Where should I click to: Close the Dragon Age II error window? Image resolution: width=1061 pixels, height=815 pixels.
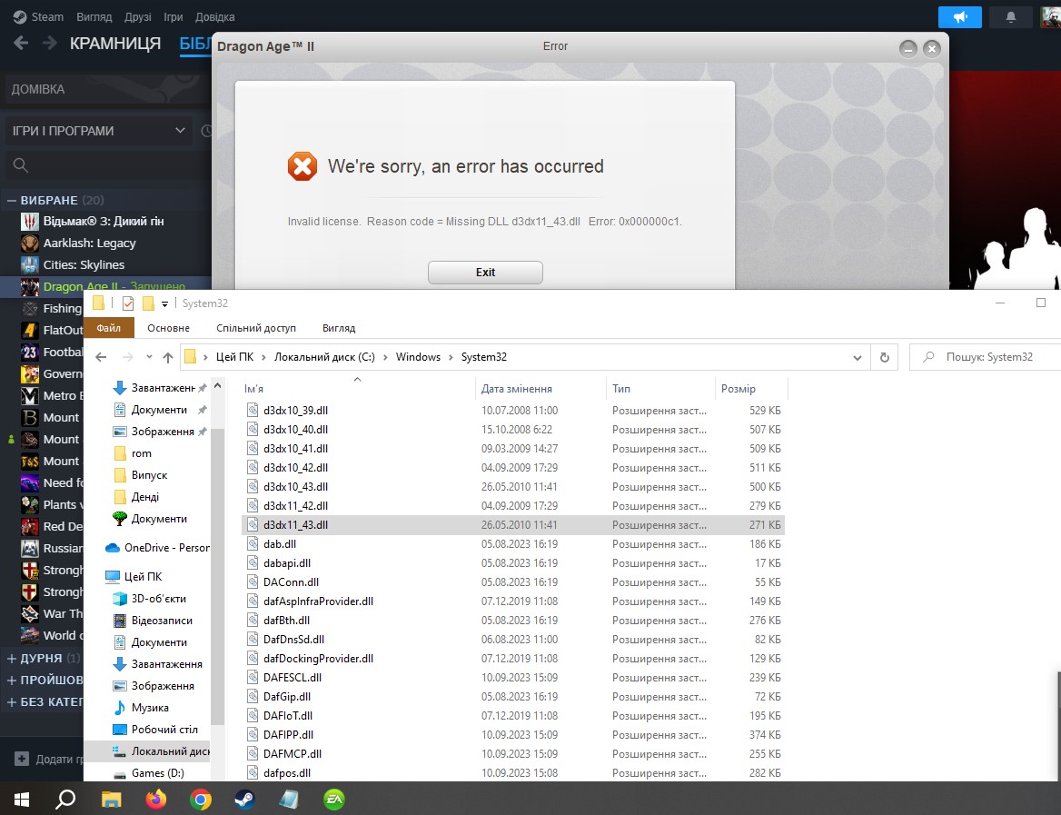[932, 49]
